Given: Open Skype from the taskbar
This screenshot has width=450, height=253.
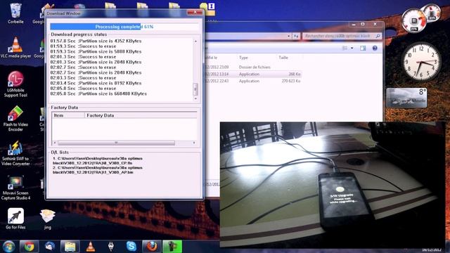Looking at the screenshot, I should [x=131, y=247].
